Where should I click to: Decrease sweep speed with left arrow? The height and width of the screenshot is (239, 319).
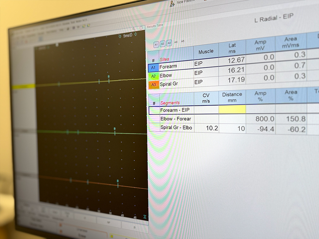click(x=120, y=36)
